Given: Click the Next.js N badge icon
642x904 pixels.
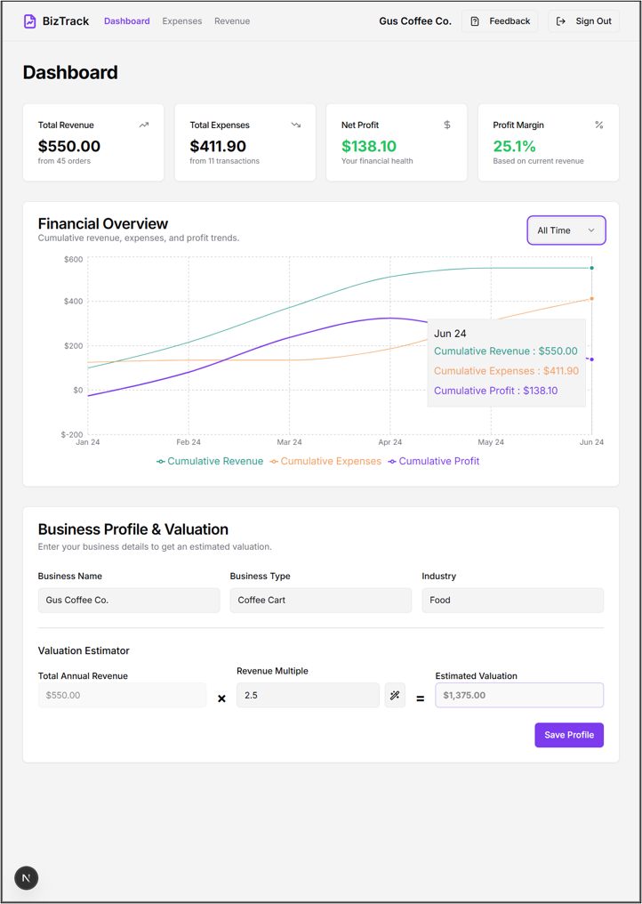Looking at the screenshot, I should (x=26, y=878).
